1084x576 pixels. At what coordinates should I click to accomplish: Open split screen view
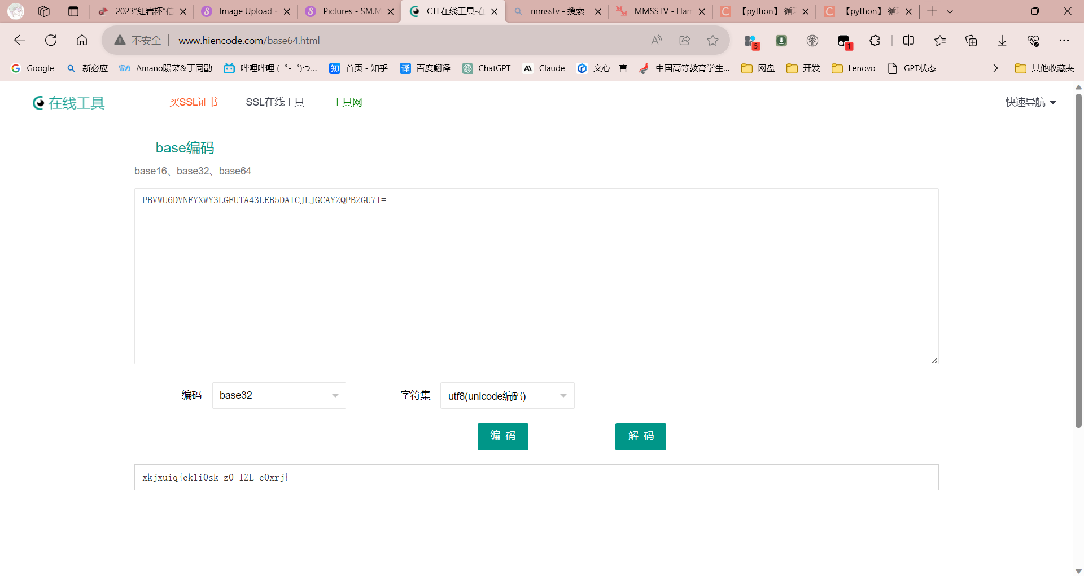click(x=909, y=40)
